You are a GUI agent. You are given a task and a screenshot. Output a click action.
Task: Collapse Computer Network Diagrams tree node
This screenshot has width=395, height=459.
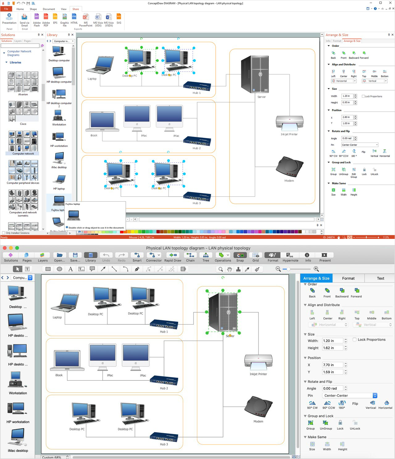(x=4, y=53)
